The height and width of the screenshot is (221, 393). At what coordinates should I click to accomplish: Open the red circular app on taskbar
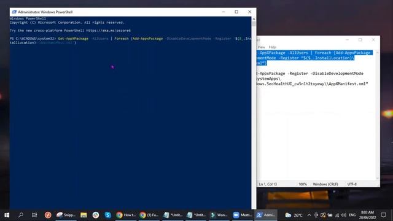click(x=48, y=215)
